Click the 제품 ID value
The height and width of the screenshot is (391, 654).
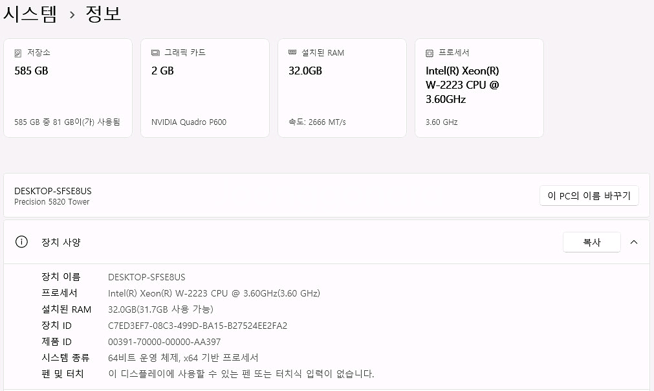[164, 341]
